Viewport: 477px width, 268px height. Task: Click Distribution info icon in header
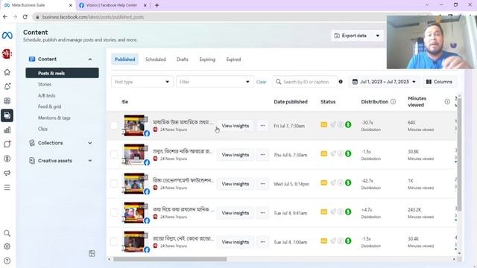(x=393, y=101)
